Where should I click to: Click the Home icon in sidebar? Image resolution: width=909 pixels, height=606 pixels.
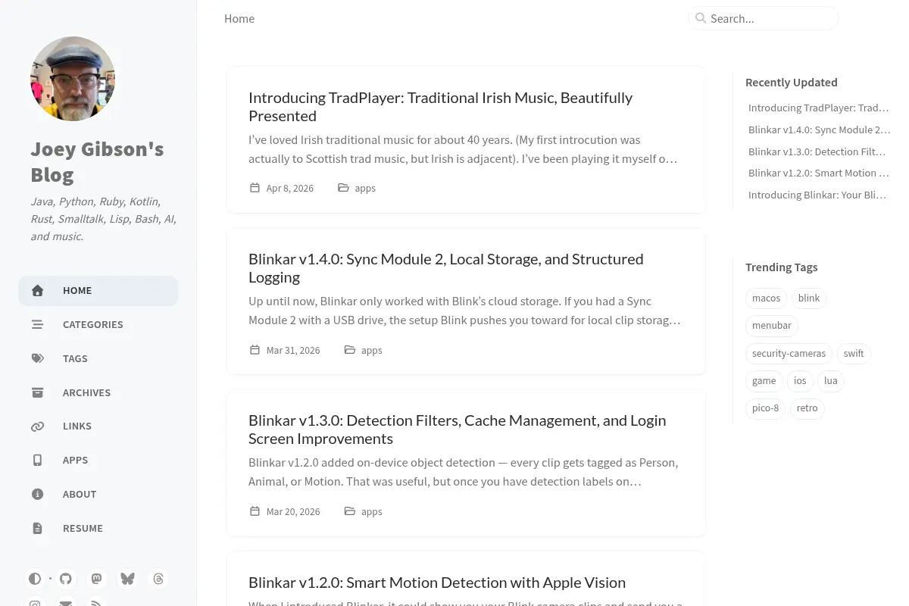coord(37,291)
